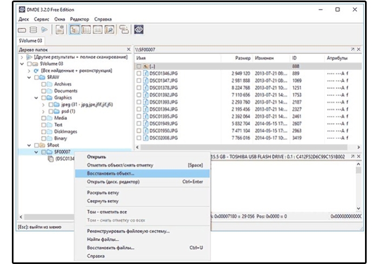Click the partitions toolbar icon
Viewport: 378px width, 264px height.
(34, 30)
